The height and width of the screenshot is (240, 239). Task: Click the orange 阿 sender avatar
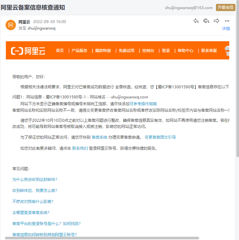click(11, 25)
